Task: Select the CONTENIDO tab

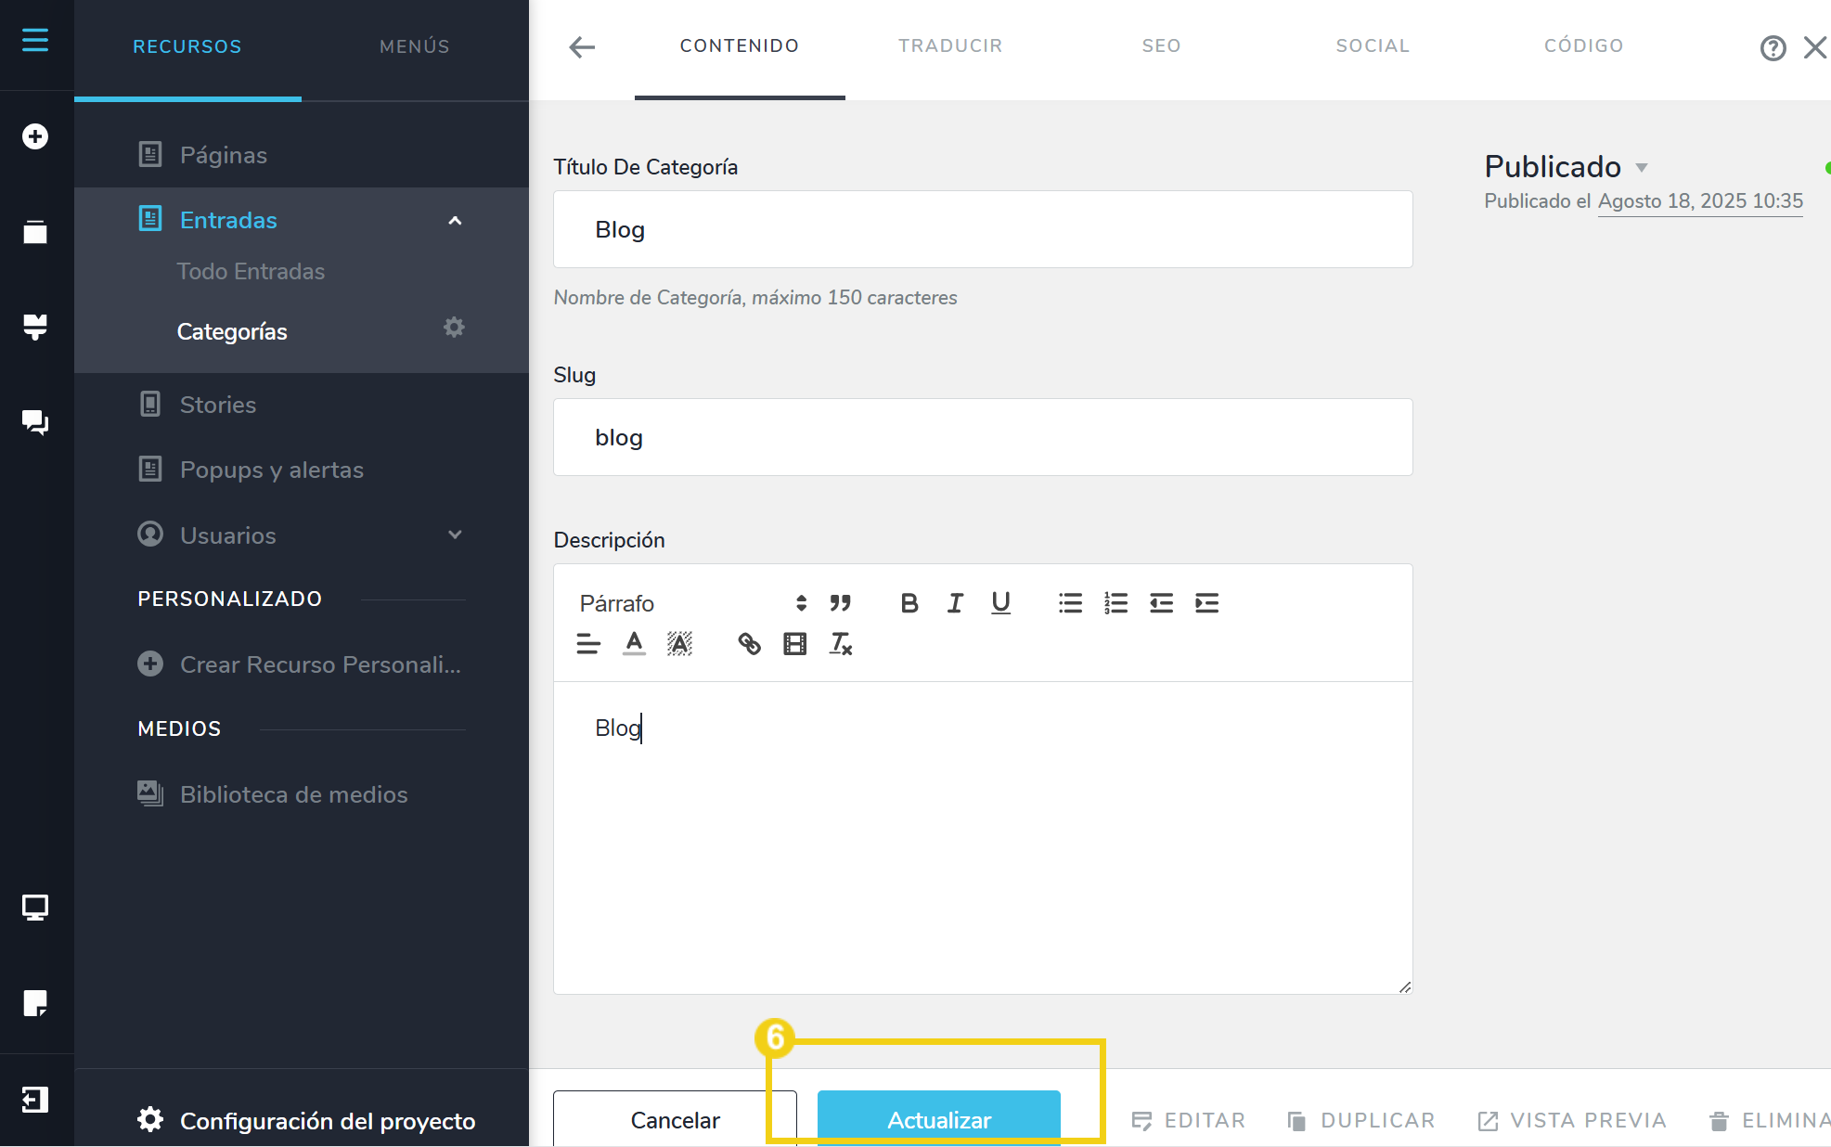Action: point(740,46)
